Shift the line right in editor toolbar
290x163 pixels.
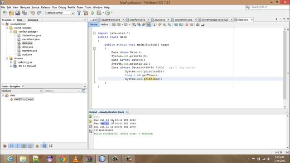click(x=180, y=24)
